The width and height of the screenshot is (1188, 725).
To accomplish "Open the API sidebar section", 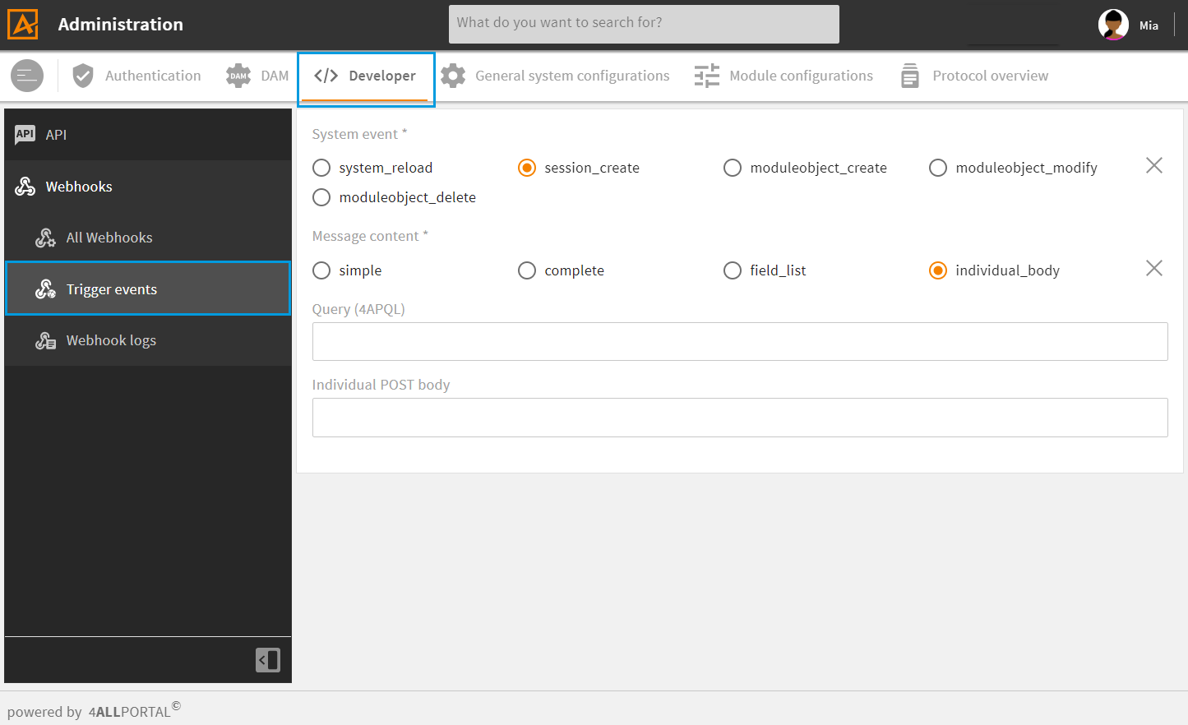I will [148, 135].
